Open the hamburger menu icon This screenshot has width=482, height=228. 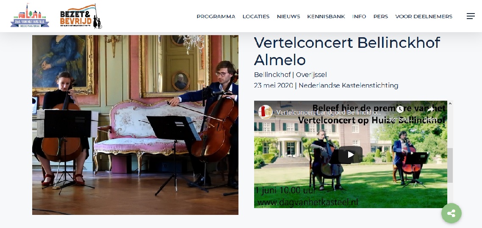[471, 16]
